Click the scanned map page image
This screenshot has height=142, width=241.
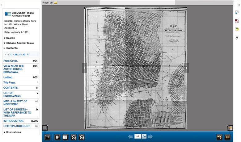pyautogui.click(x=136, y=68)
